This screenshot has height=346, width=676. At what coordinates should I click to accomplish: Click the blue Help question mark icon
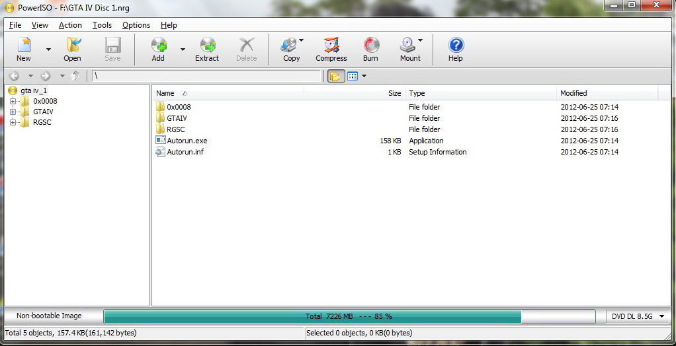(x=456, y=45)
